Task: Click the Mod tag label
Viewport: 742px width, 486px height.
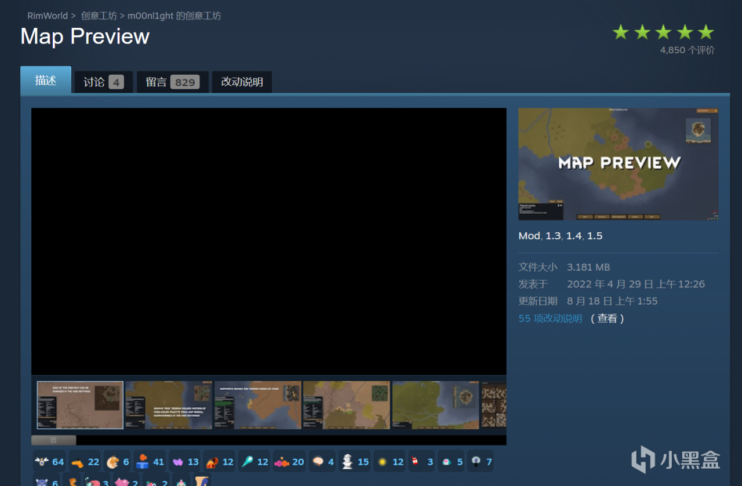Action: (x=529, y=236)
